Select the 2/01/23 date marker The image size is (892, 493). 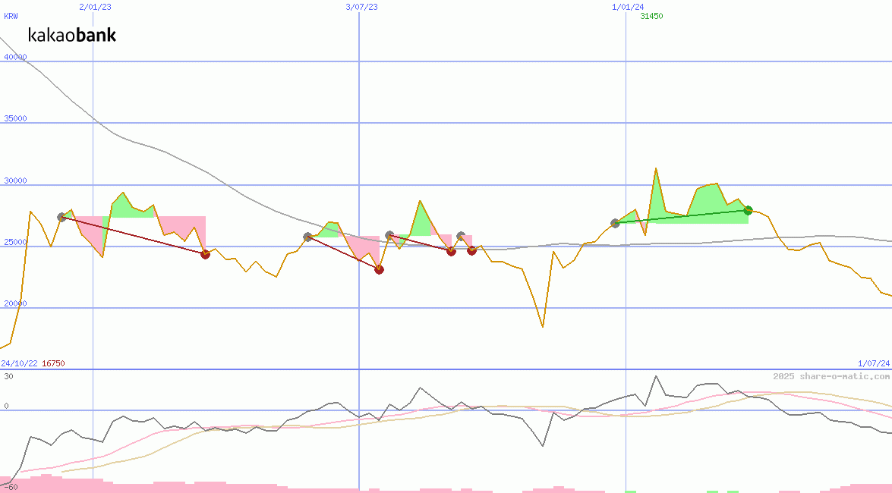click(x=95, y=6)
